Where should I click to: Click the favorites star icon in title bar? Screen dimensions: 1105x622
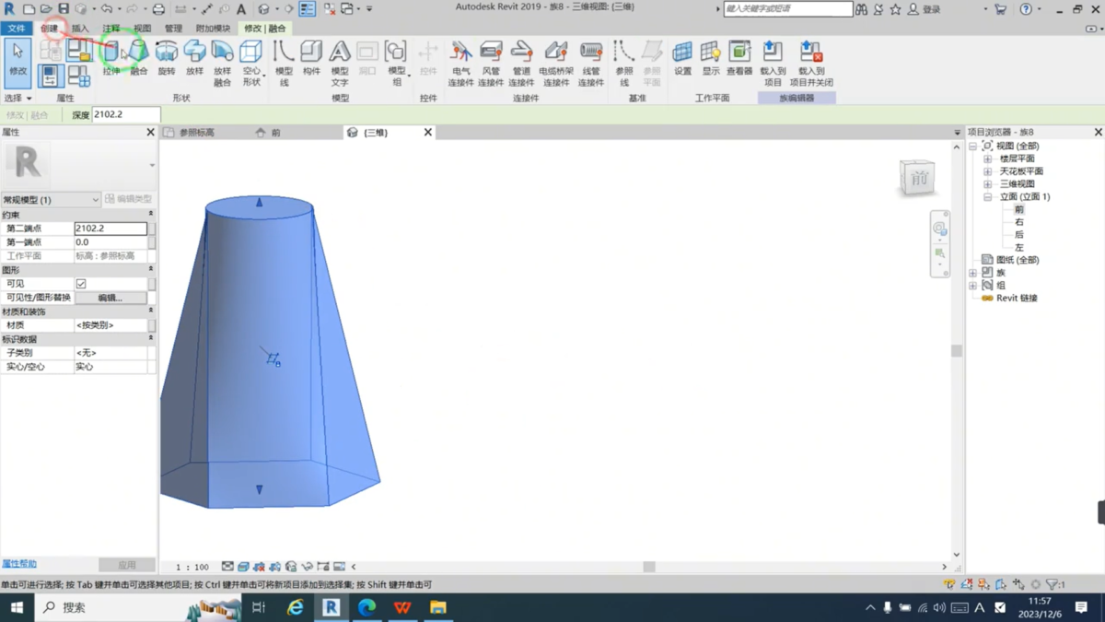pyautogui.click(x=895, y=9)
